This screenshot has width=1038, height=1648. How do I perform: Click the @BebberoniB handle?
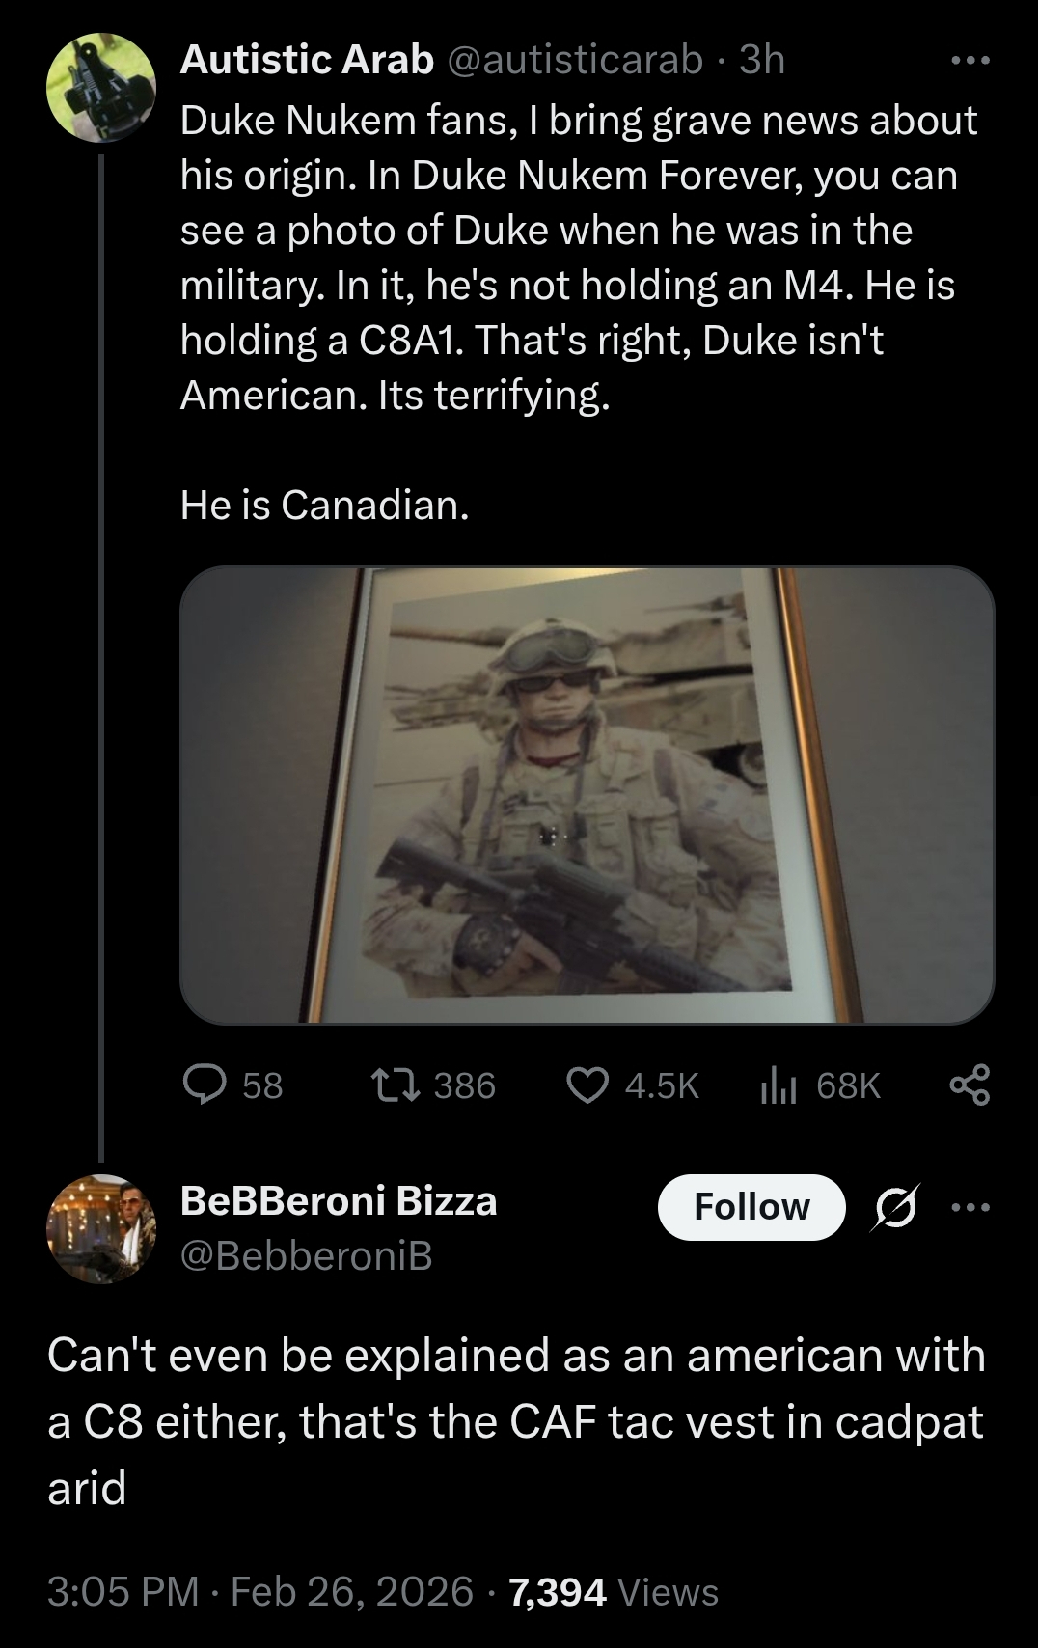point(306,1255)
